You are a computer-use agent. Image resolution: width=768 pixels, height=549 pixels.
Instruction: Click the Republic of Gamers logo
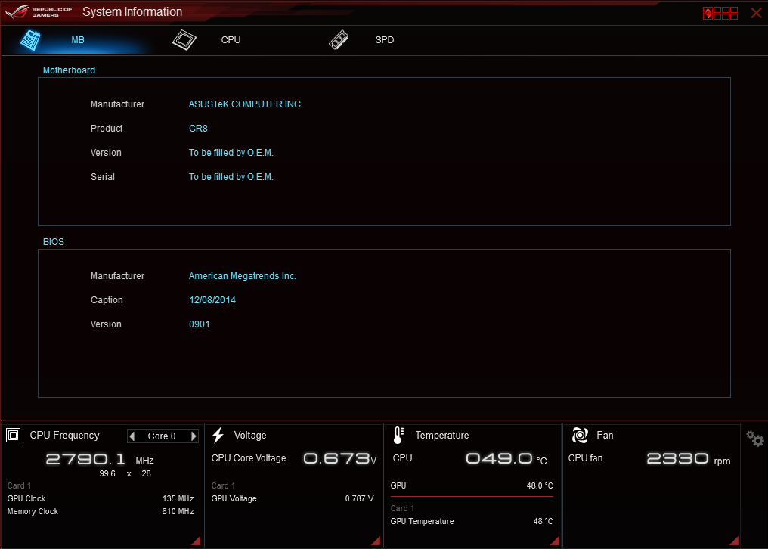point(38,12)
